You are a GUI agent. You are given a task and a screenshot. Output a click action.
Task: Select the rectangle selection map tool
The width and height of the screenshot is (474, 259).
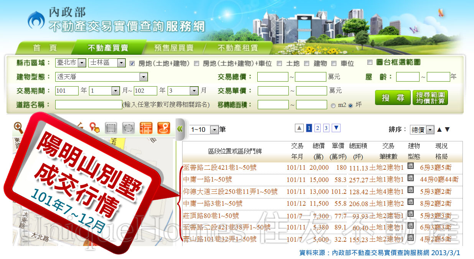(x=111, y=128)
